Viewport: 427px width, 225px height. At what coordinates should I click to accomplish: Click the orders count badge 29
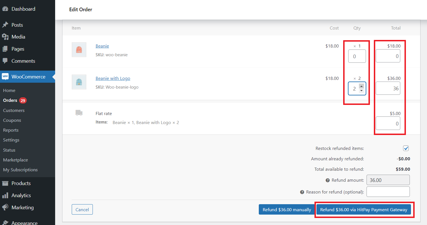(23, 100)
